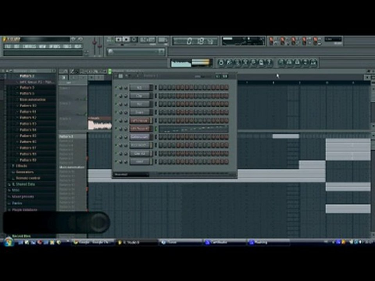Screen dimensions: 375x281
Task: Click the Clap channel volume knob
Action: [x=126, y=96]
